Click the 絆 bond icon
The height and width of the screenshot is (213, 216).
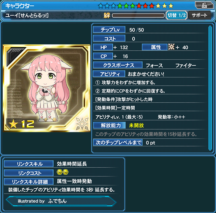point(107,16)
